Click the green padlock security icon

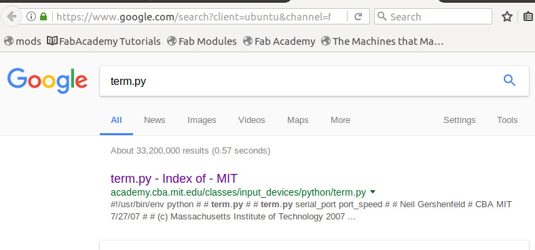click(x=43, y=16)
